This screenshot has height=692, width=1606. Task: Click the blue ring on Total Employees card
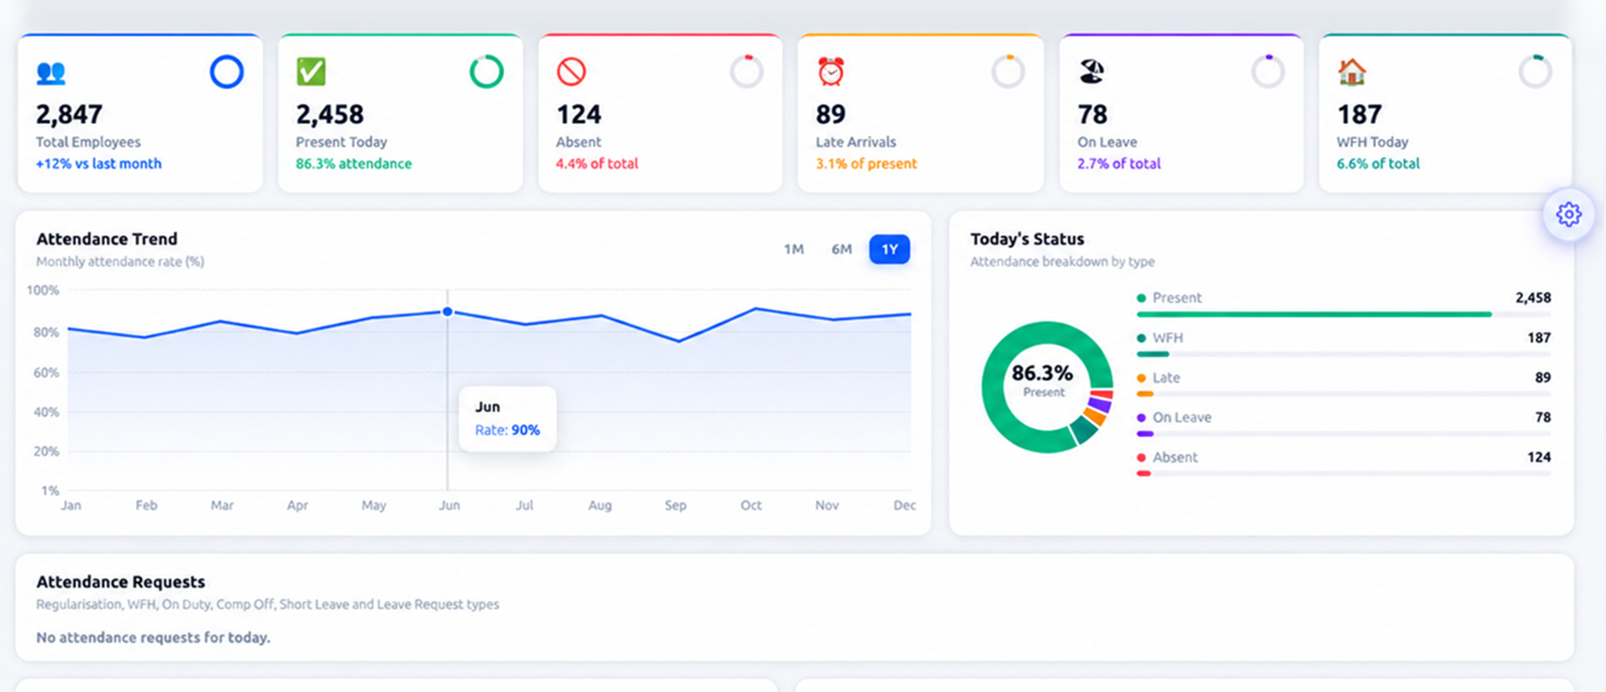click(x=227, y=72)
